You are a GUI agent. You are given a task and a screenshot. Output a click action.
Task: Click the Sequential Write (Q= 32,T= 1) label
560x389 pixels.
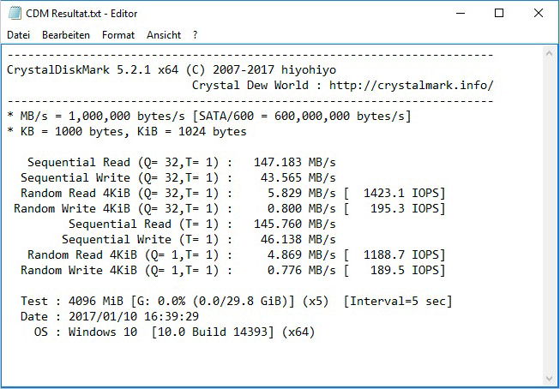point(120,177)
